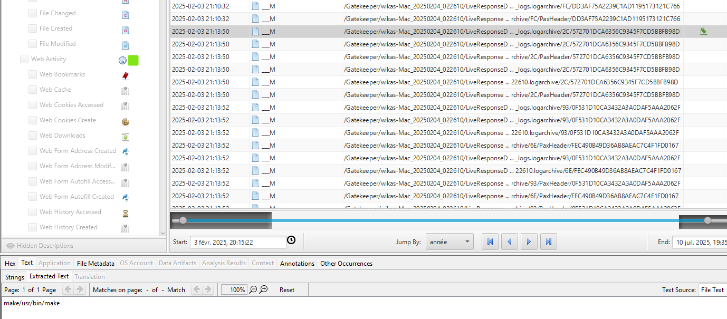Click the zoom in magnifier icon
The width and height of the screenshot is (727, 319).
[264, 289]
